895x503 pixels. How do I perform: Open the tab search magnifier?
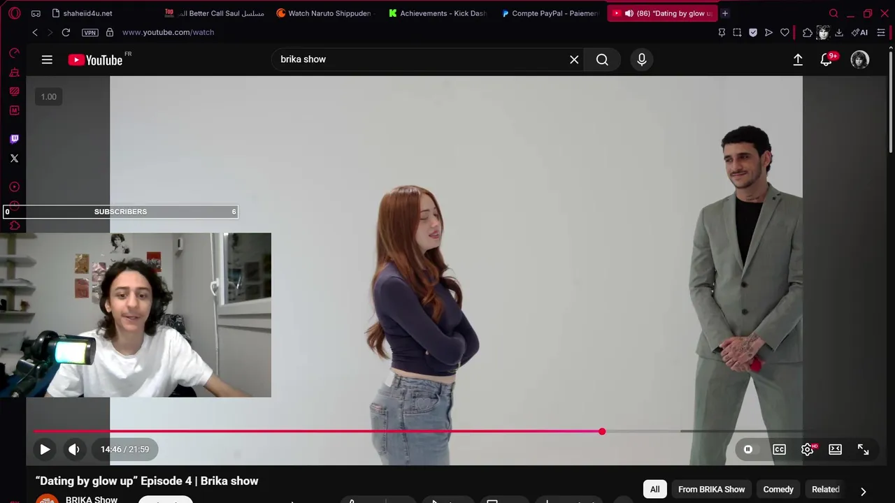point(833,13)
